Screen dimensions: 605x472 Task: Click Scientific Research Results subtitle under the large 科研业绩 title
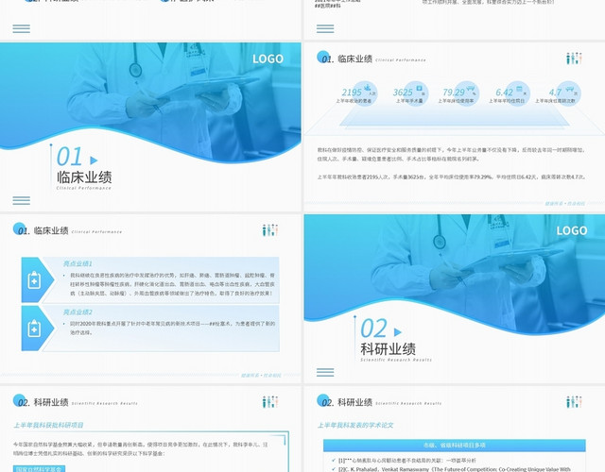pos(396,360)
